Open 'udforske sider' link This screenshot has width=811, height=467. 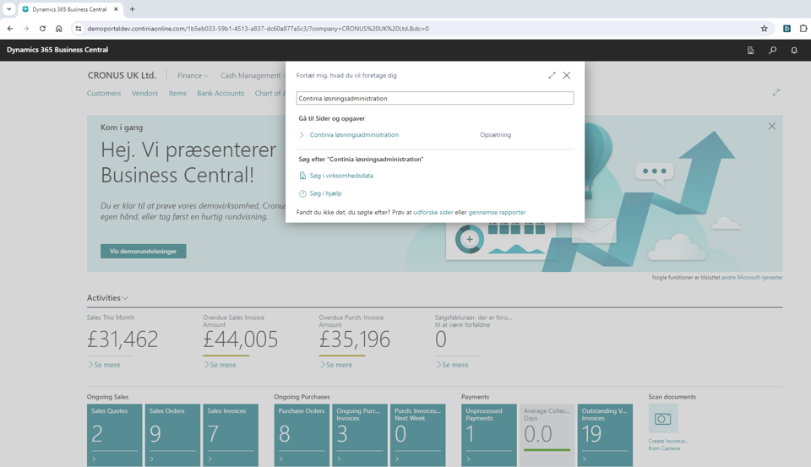click(433, 212)
